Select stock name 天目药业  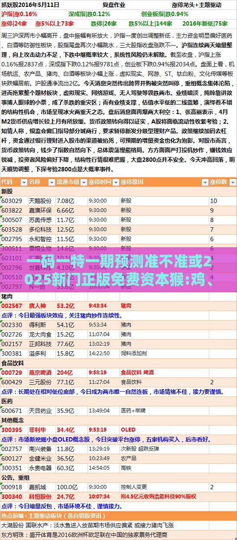point(40,410)
